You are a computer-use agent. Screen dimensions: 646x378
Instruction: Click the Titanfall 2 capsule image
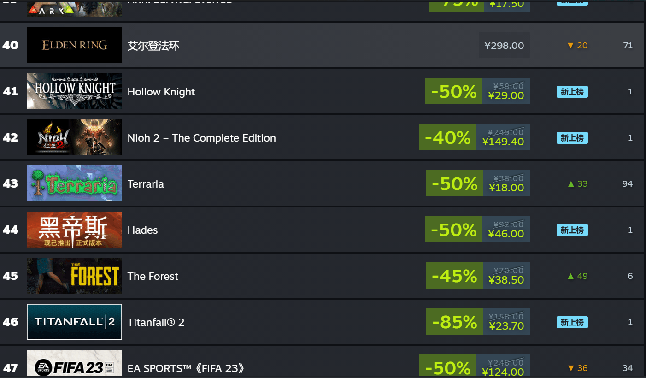74,322
